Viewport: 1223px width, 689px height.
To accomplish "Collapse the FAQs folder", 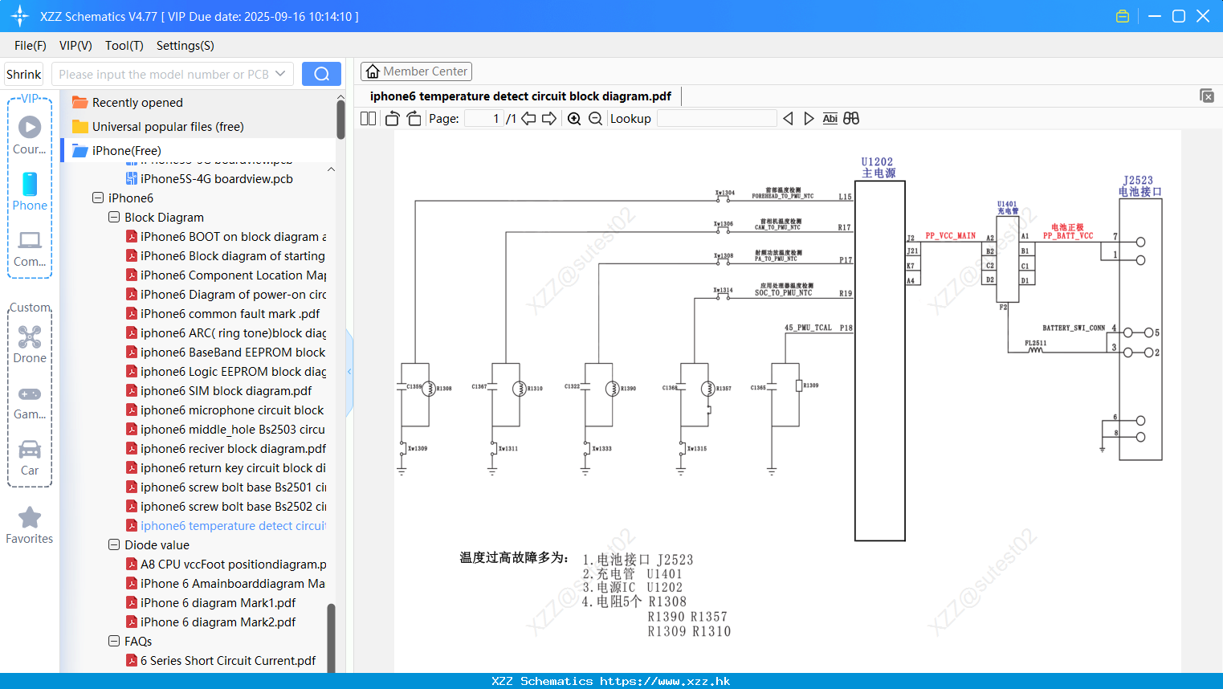I will pos(114,641).
